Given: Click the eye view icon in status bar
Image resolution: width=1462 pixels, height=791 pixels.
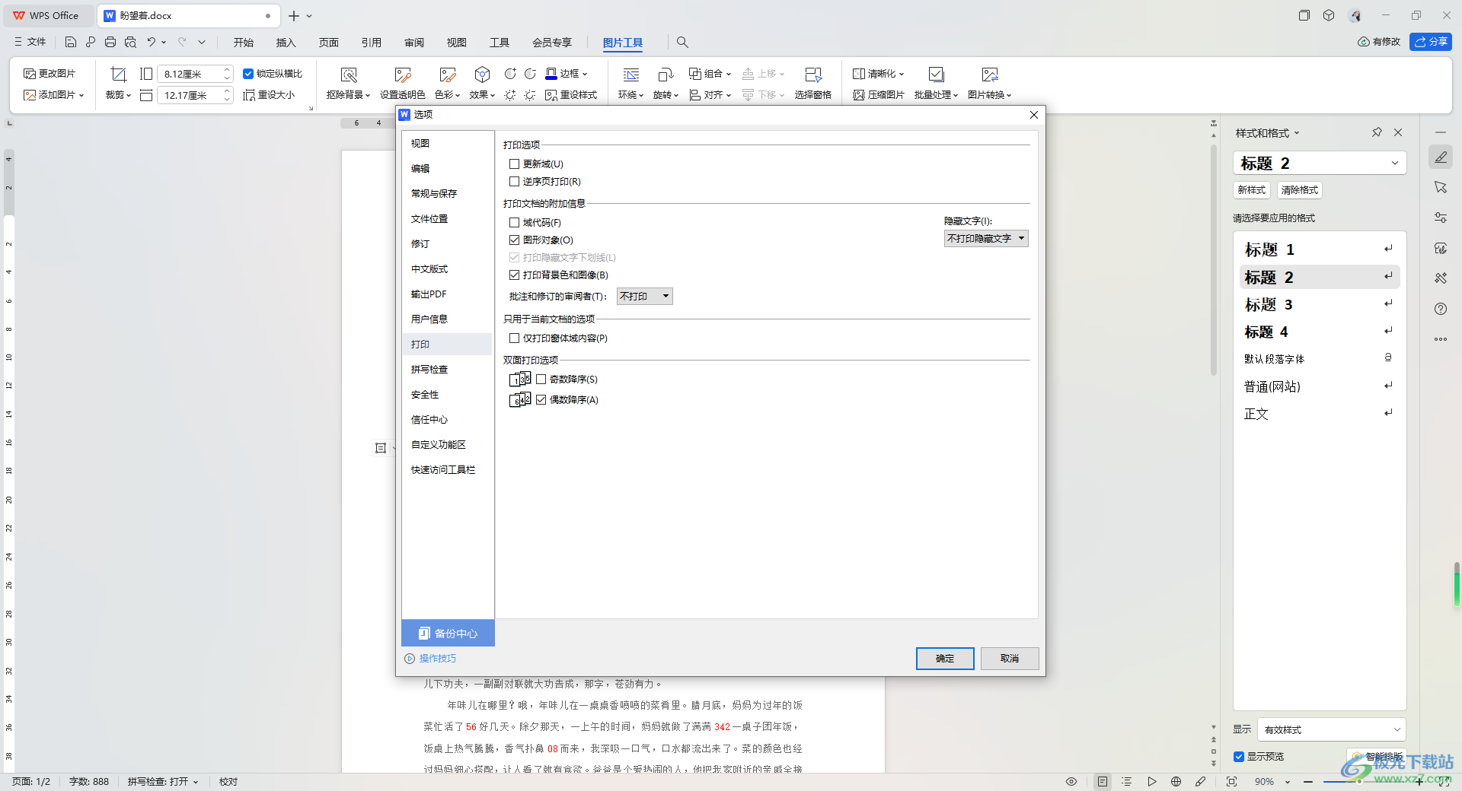Looking at the screenshot, I should point(1071,782).
